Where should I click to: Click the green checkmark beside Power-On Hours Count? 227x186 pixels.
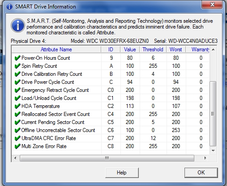point(17,58)
